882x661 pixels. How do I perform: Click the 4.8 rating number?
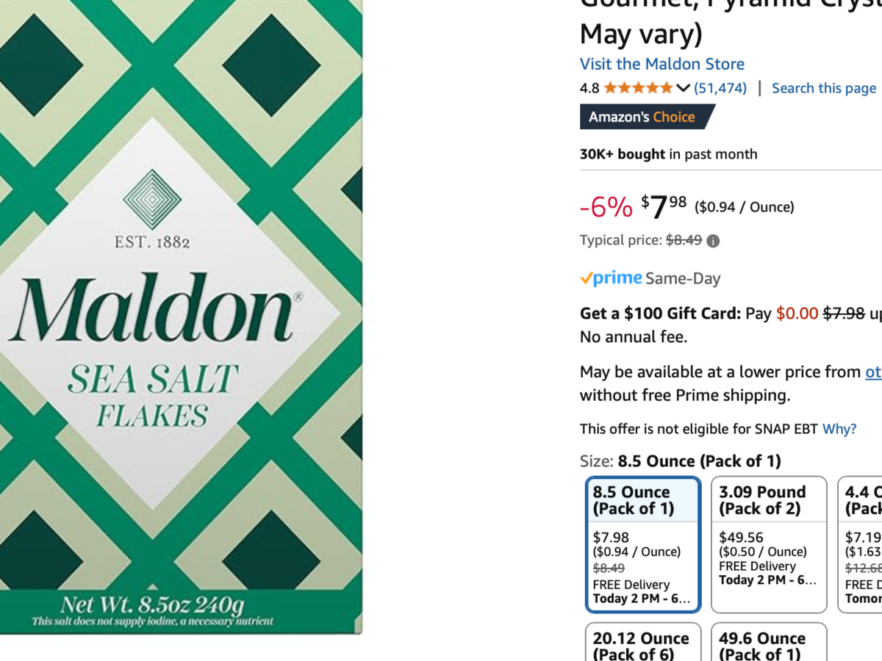tap(589, 88)
